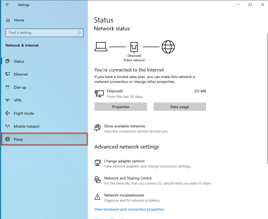Image resolution: width=268 pixels, height=219 pixels.
Task: Click the Ethernet0 network diagram icon
Action: point(134,47)
